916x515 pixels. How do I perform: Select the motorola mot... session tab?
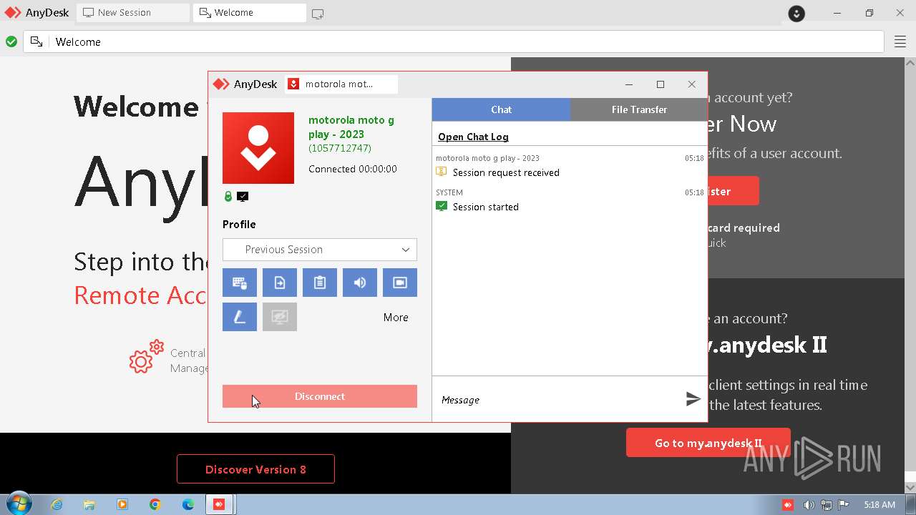click(341, 84)
